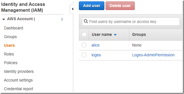
Task: Focus the Find users search field
Action: coord(131,22)
